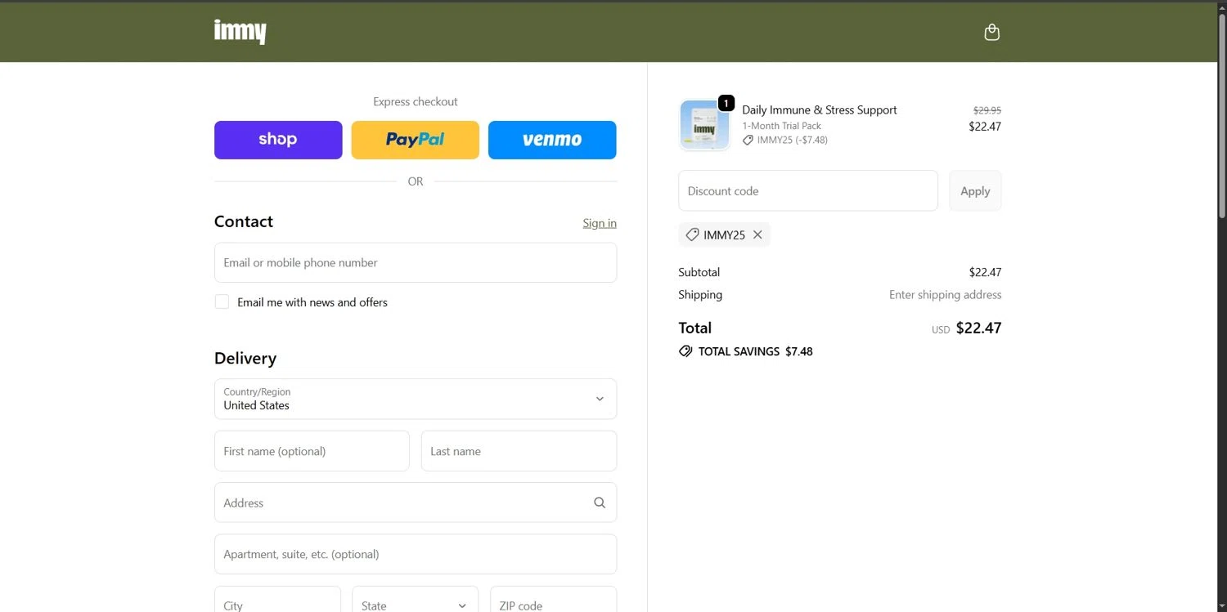Focus the Address input field
The image size is (1227, 612).
416,503
